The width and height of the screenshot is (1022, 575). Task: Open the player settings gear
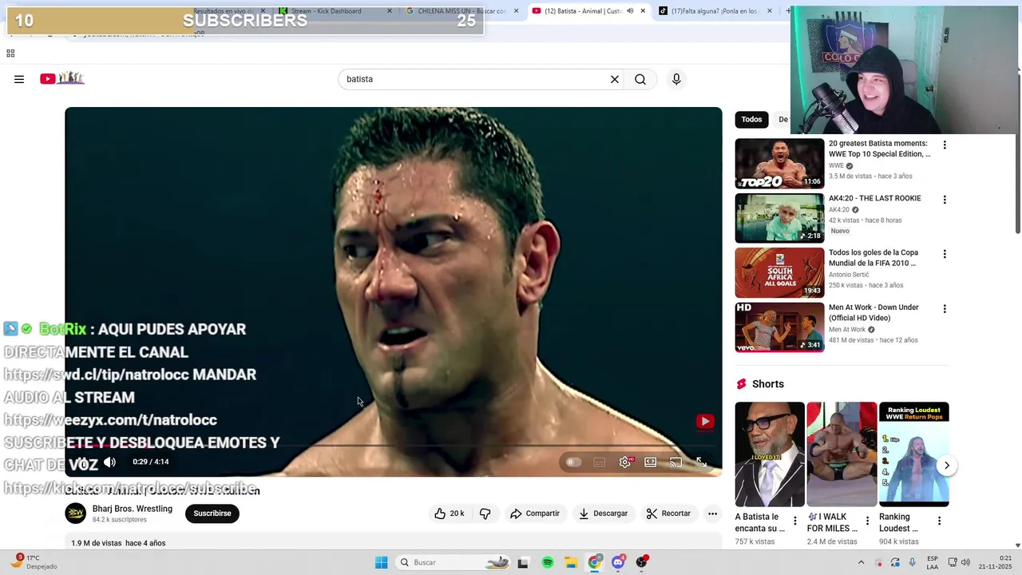[625, 462]
